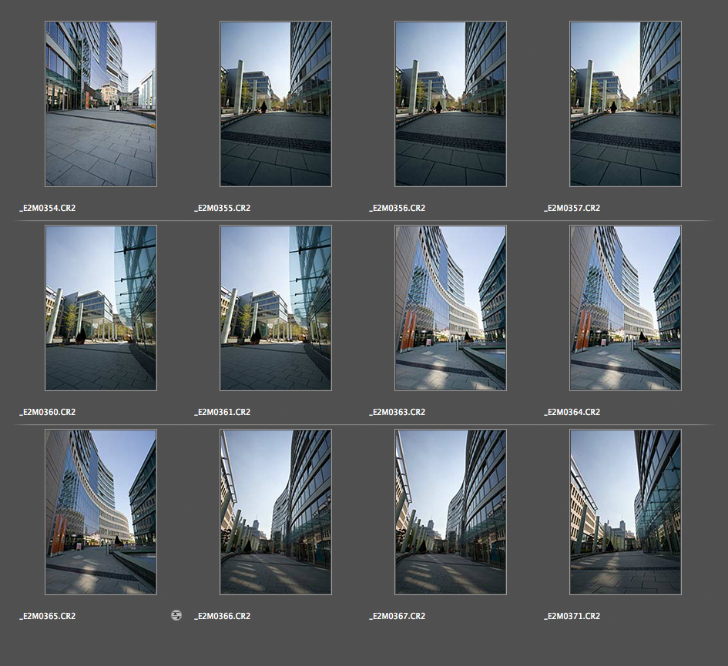Viewport: 728px width, 666px height.
Task: Pick the _E2M0357.CR2 thumbnail
Action: coord(626,104)
